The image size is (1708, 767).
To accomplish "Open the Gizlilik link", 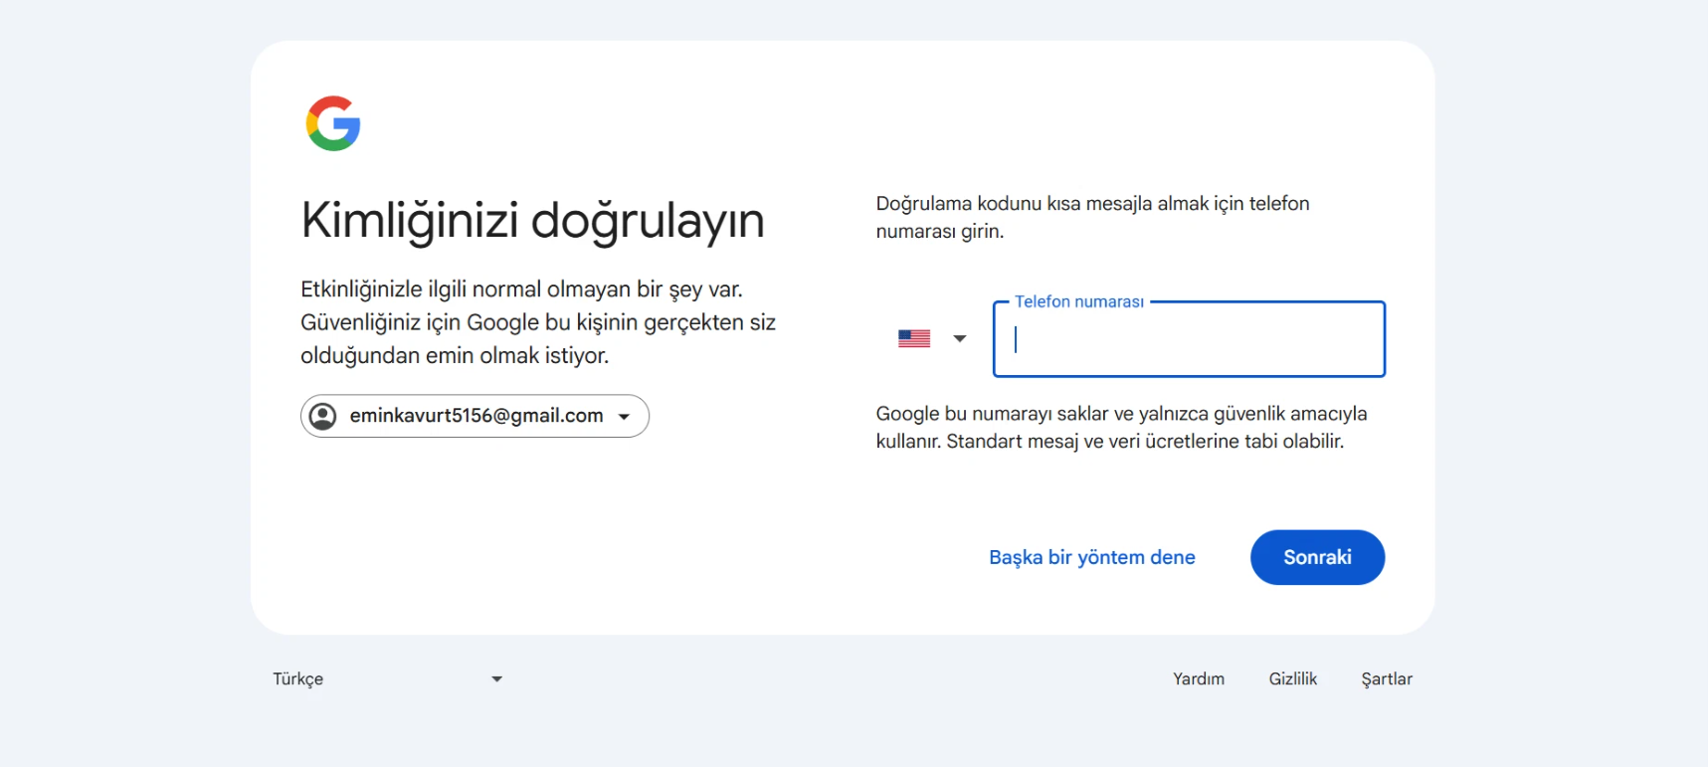I will click(x=1293, y=678).
